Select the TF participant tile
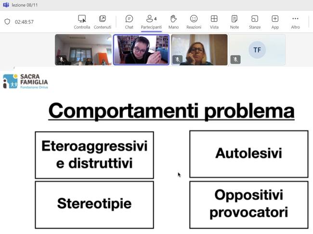Image resolution: width=313 pixels, height=234 pixels. coord(257,50)
